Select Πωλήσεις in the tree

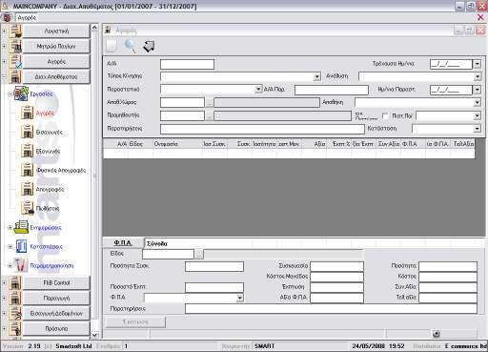48,208
